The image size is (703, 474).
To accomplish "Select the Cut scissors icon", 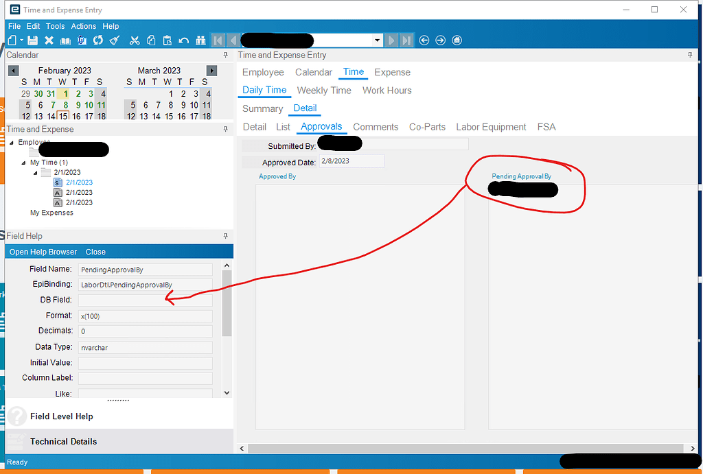I will pyautogui.click(x=135, y=40).
